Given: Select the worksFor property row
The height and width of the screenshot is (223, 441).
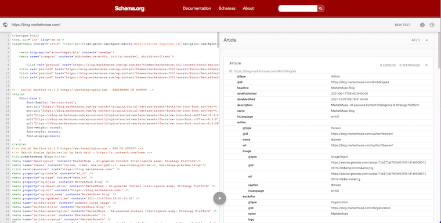Looking at the screenshot, I should [x=328, y=196].
